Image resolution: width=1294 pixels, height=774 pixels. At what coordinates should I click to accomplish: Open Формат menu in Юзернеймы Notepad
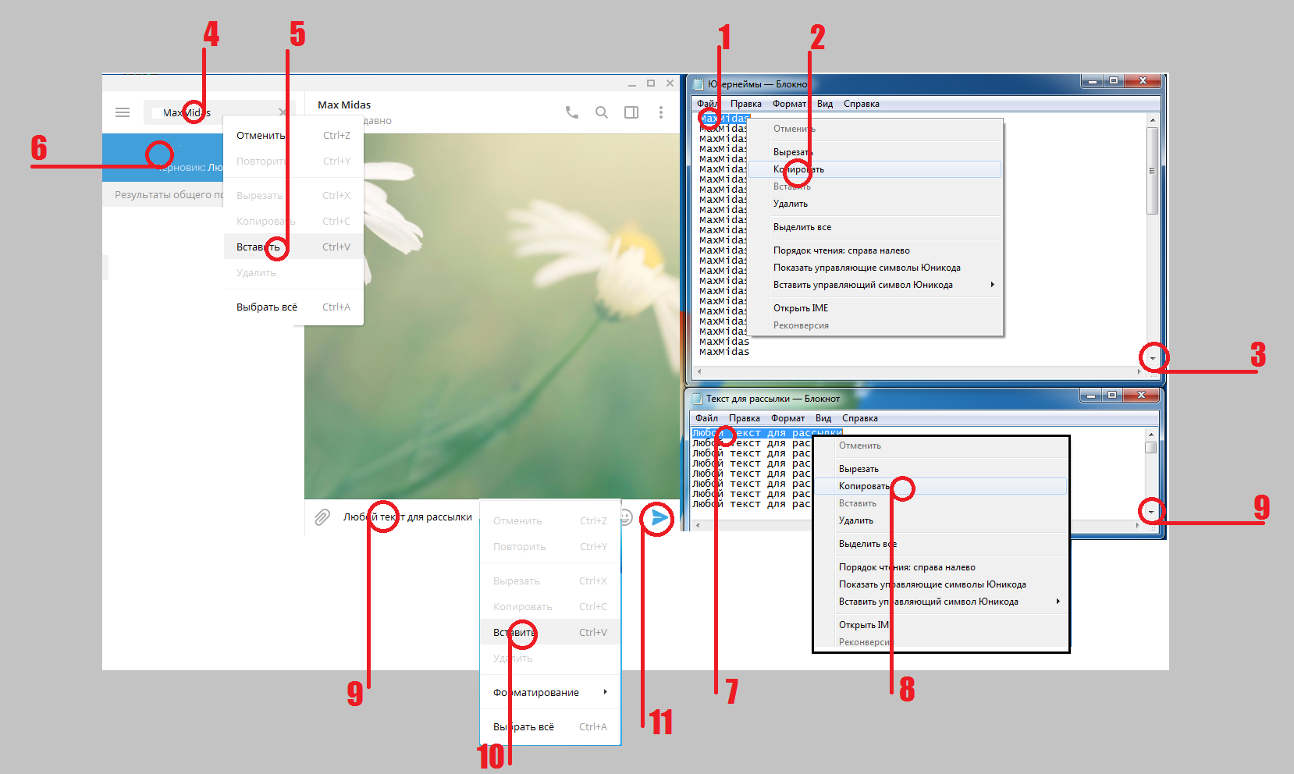coord(789,104)
